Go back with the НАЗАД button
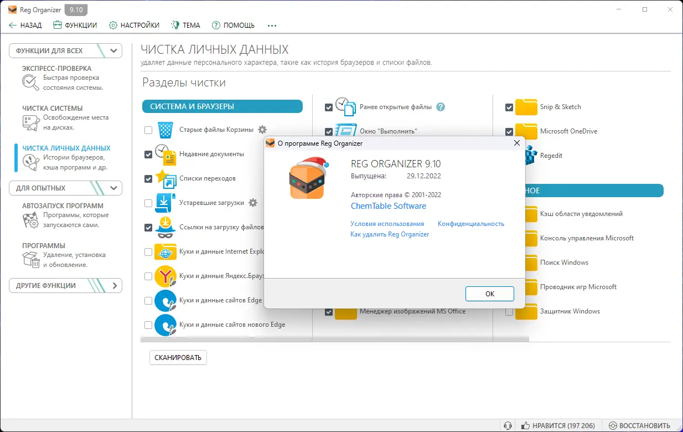Image resolution: width=683 pixels, height=432 pixels. click(x=25, y=25)
